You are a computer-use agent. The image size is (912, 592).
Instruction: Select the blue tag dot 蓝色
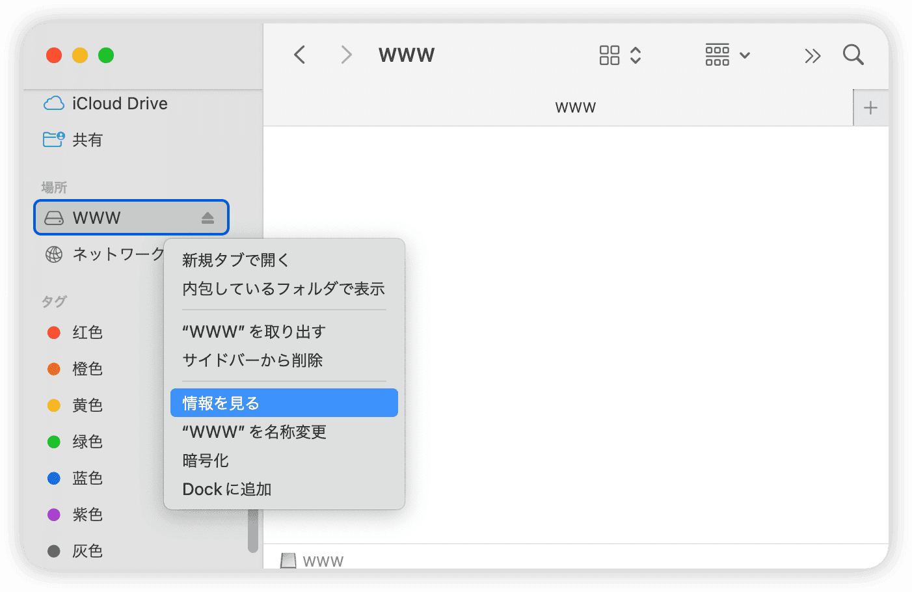pyautogui.click(x=54, y=478)
